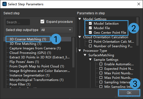This screenshot has height=99, width=143.
Task: Select Instance Segmentation (1) in list
Action: 30,75
